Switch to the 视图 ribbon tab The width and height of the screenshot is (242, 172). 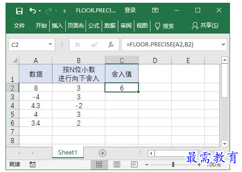click(142, 26)
